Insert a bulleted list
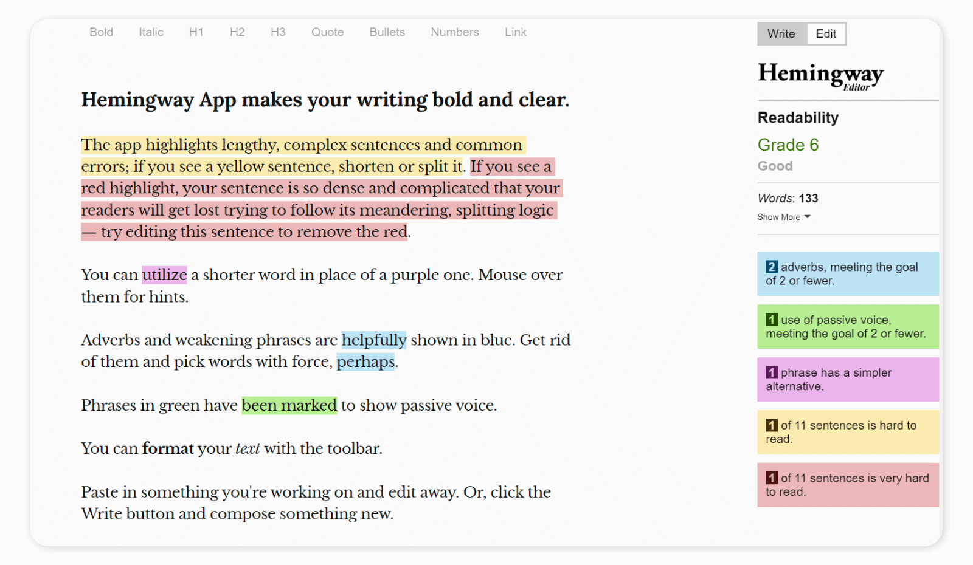The height and width of the screenshot is (565, 973). pos(387,32)
